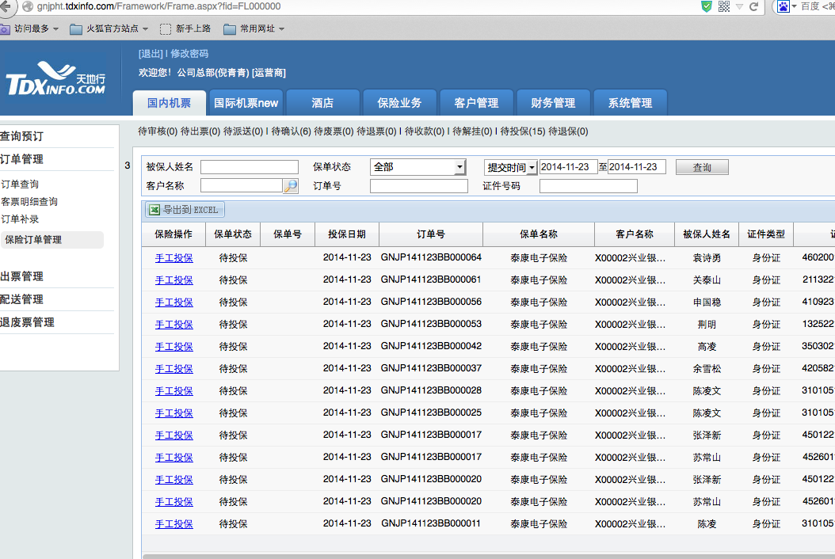Image resolution: width=835 pixels, height=559 pixels.
Task: Click 手工投保 for order GNJP141123BB000011
Action: (x=173, y=524)
